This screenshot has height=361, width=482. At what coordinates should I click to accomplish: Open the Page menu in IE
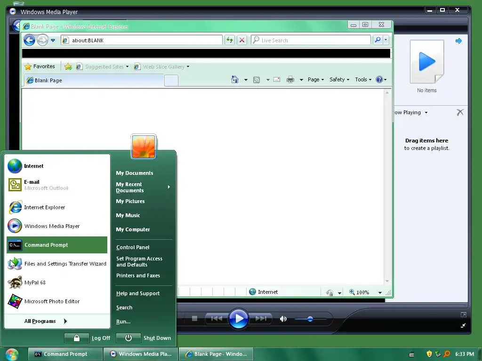click(316, 79)
